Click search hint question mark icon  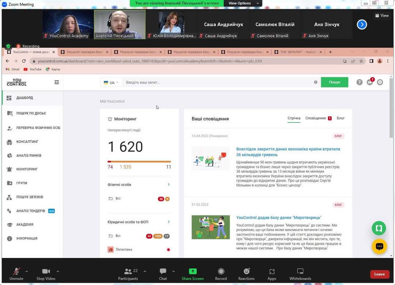point(316,82)
